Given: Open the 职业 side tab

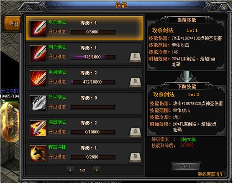Looking at the screenshot, I should (12, 23).
